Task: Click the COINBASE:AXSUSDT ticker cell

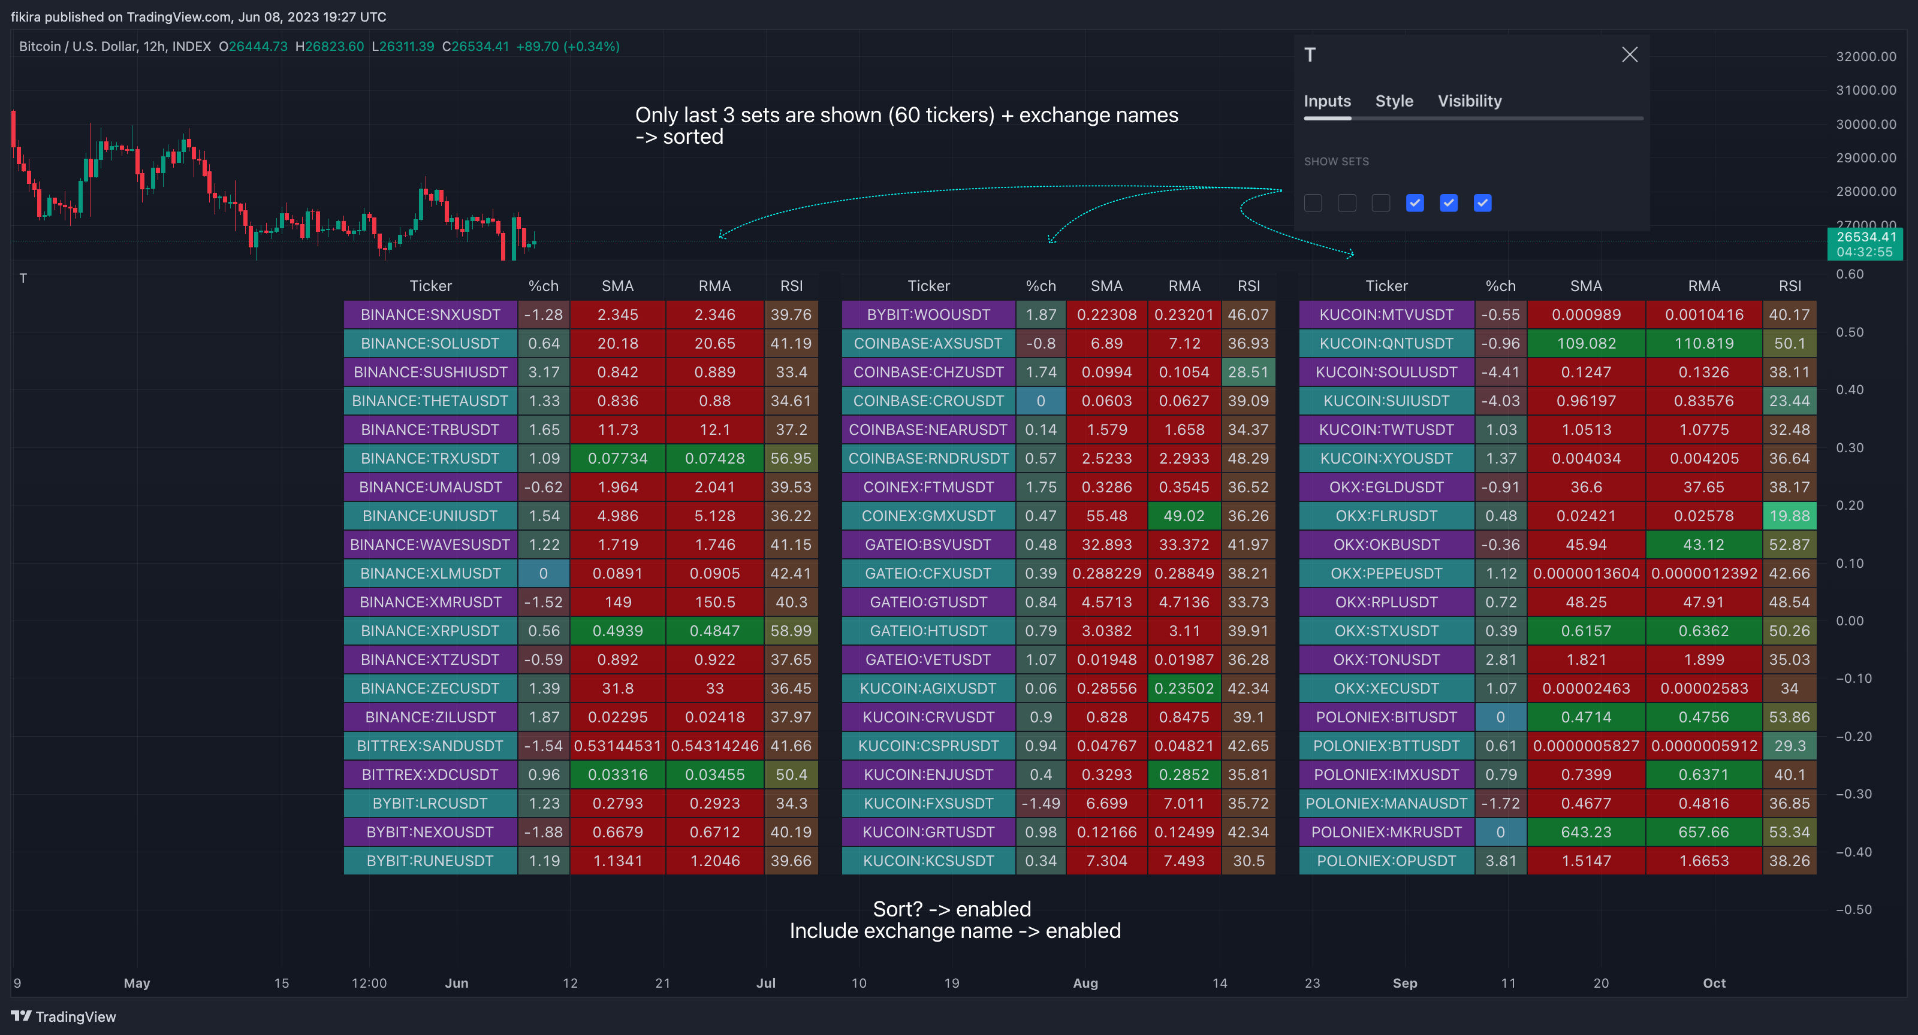Action: click(928, 344)
